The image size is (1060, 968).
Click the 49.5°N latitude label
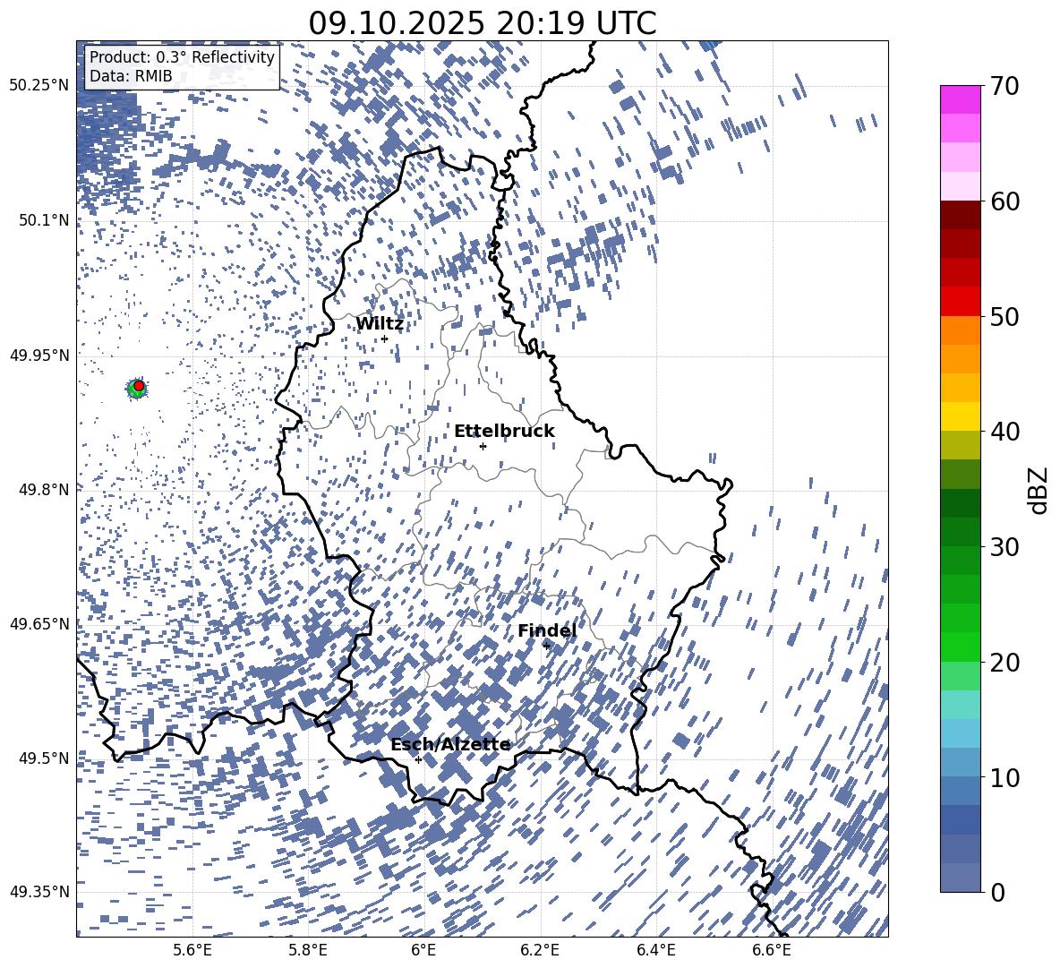tap(43, 758)
